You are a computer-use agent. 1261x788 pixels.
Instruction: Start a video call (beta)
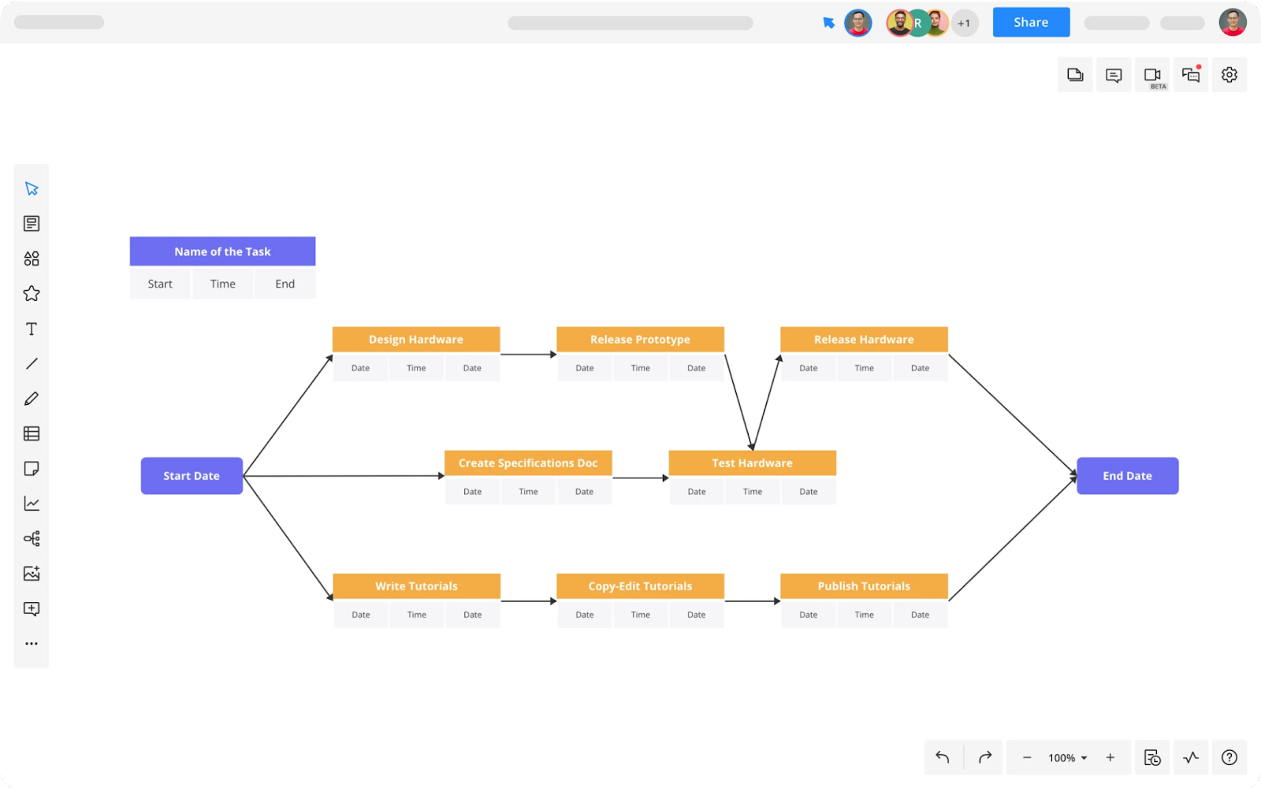(x=1152, y=75)
